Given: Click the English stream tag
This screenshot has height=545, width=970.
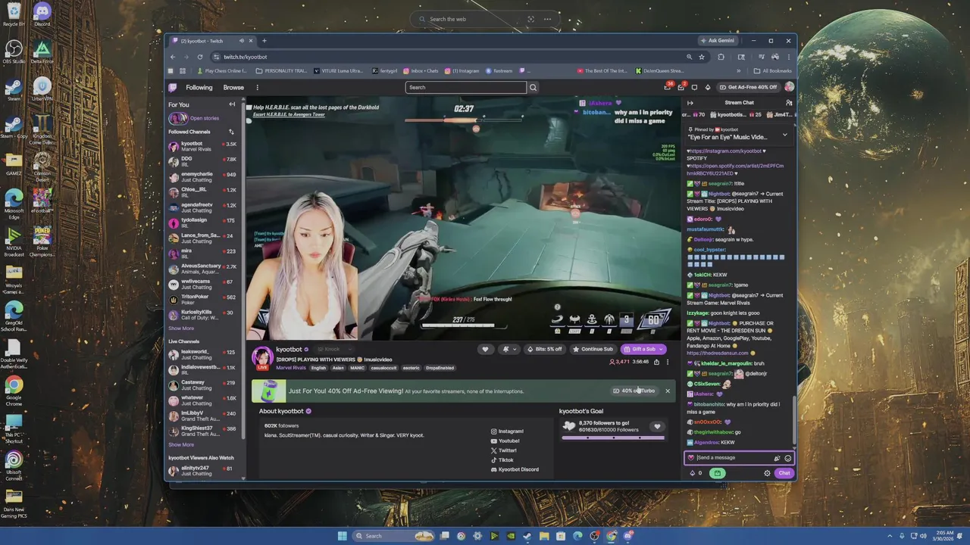Looking at the screenshot, I should click(318, 368).
